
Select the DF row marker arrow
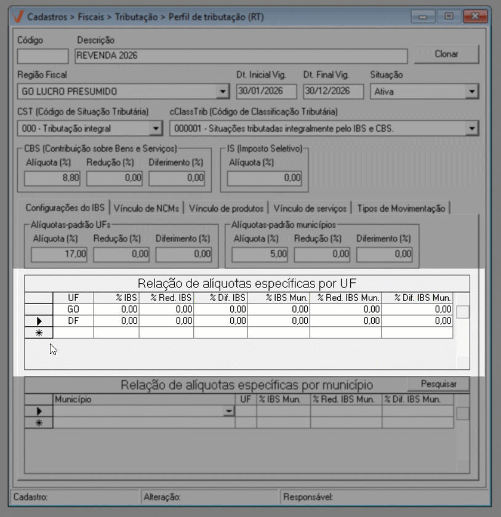[39, 321]
